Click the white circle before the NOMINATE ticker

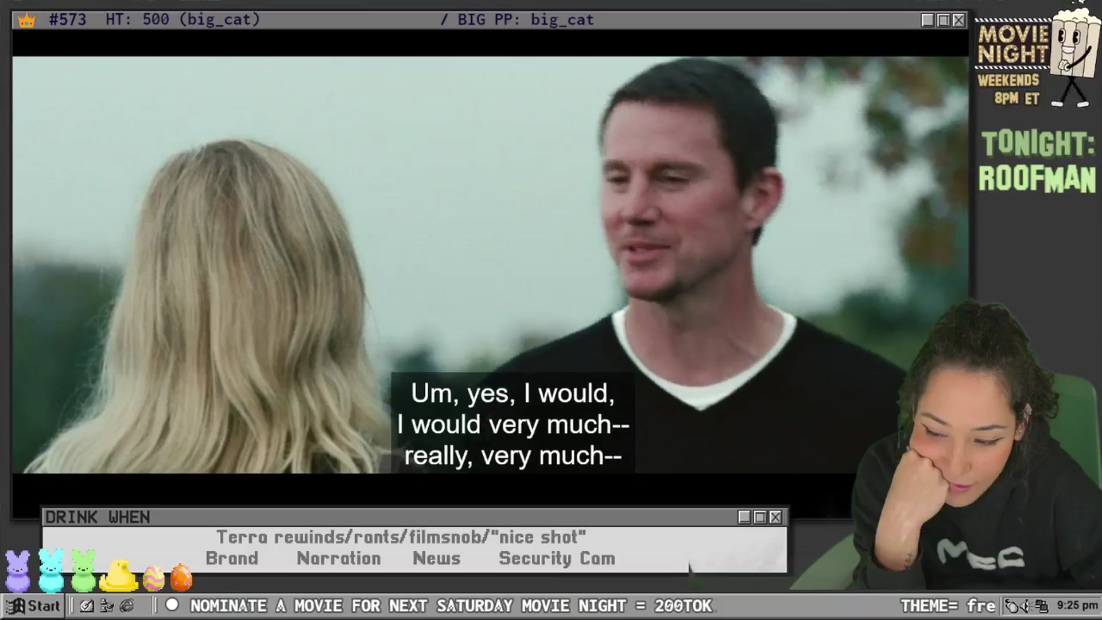point(172,604)
